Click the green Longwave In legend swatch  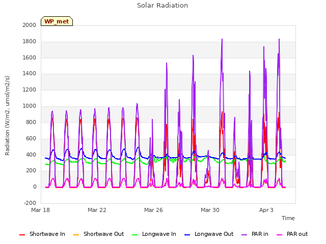[135, 235]
